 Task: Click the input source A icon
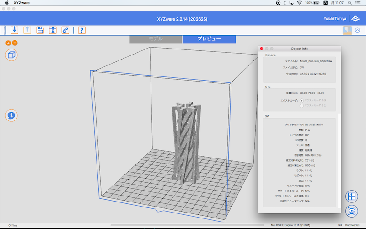click(325, 3)
